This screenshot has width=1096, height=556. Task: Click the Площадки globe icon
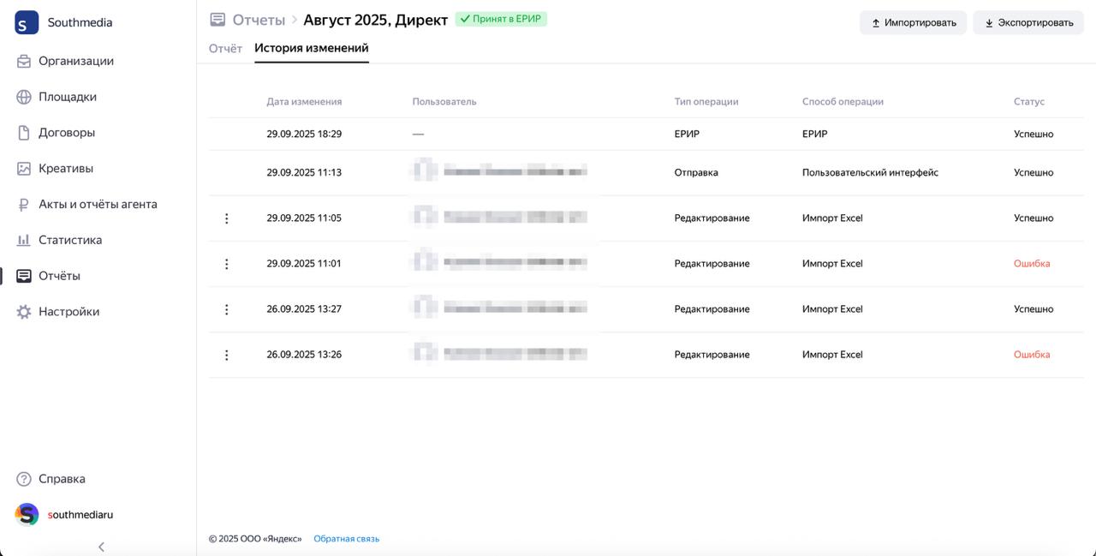[24, 97]
